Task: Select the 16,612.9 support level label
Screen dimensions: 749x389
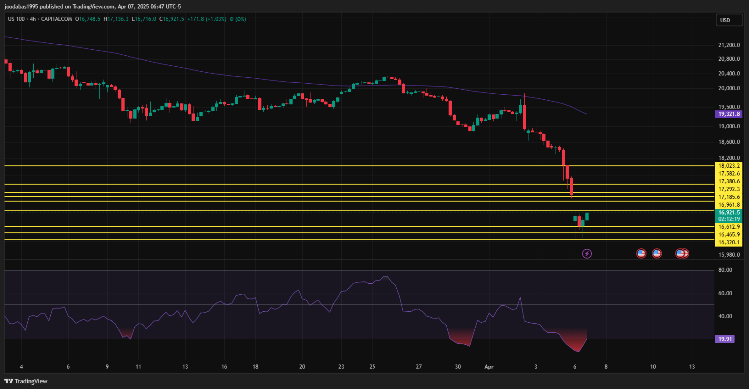Action: 729,227
